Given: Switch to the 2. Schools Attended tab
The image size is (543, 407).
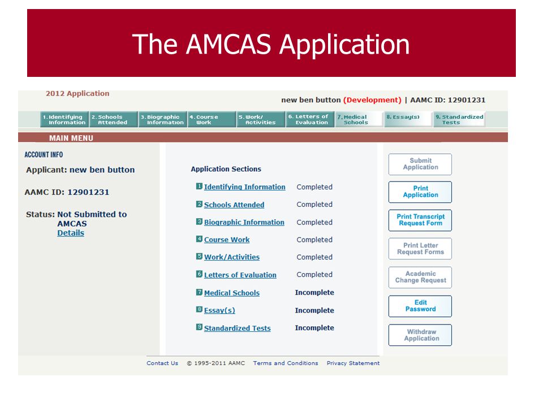Looking at the screenshot, I should pos(114,119).
